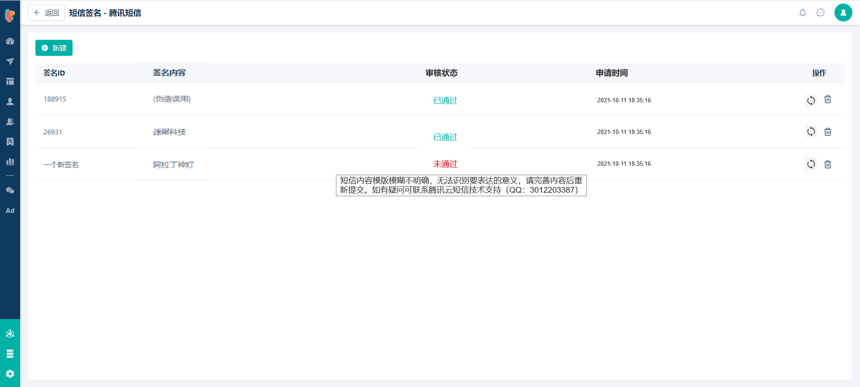
Task: Click the 签名内容 column header
Action: (169, 72)
